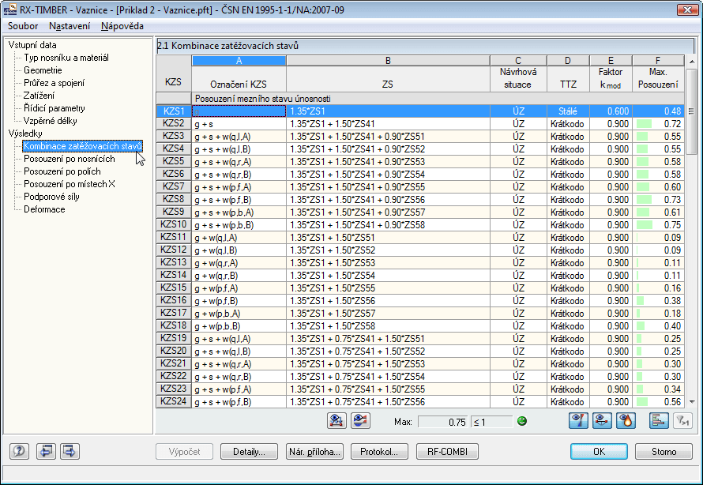The image size is (703, 485).
Task: Click the table scrollbar up arrow
Action: [691, 62]
